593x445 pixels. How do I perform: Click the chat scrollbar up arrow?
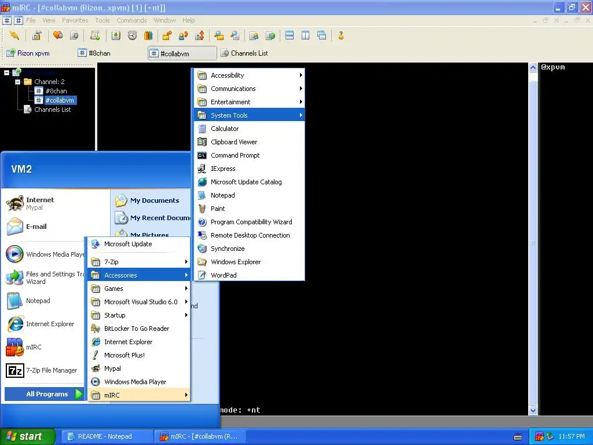coord(533,68)
